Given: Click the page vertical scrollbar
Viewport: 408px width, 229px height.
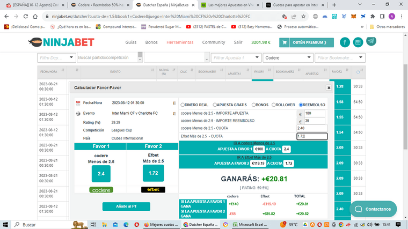Looking at the screenshot, I should pyautogui.click(x=405, y=107).
